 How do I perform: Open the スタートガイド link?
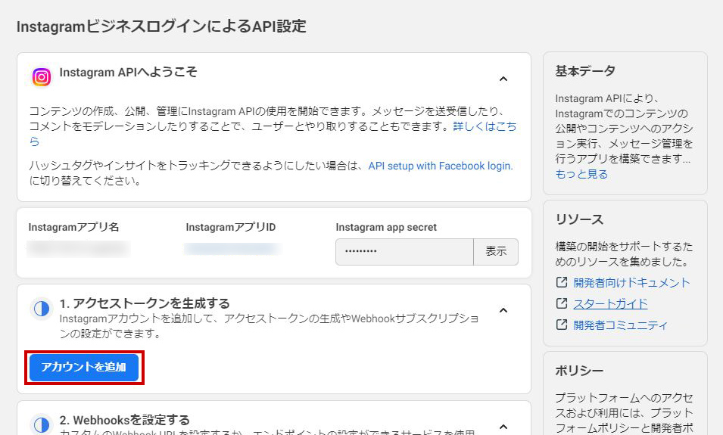610,303
